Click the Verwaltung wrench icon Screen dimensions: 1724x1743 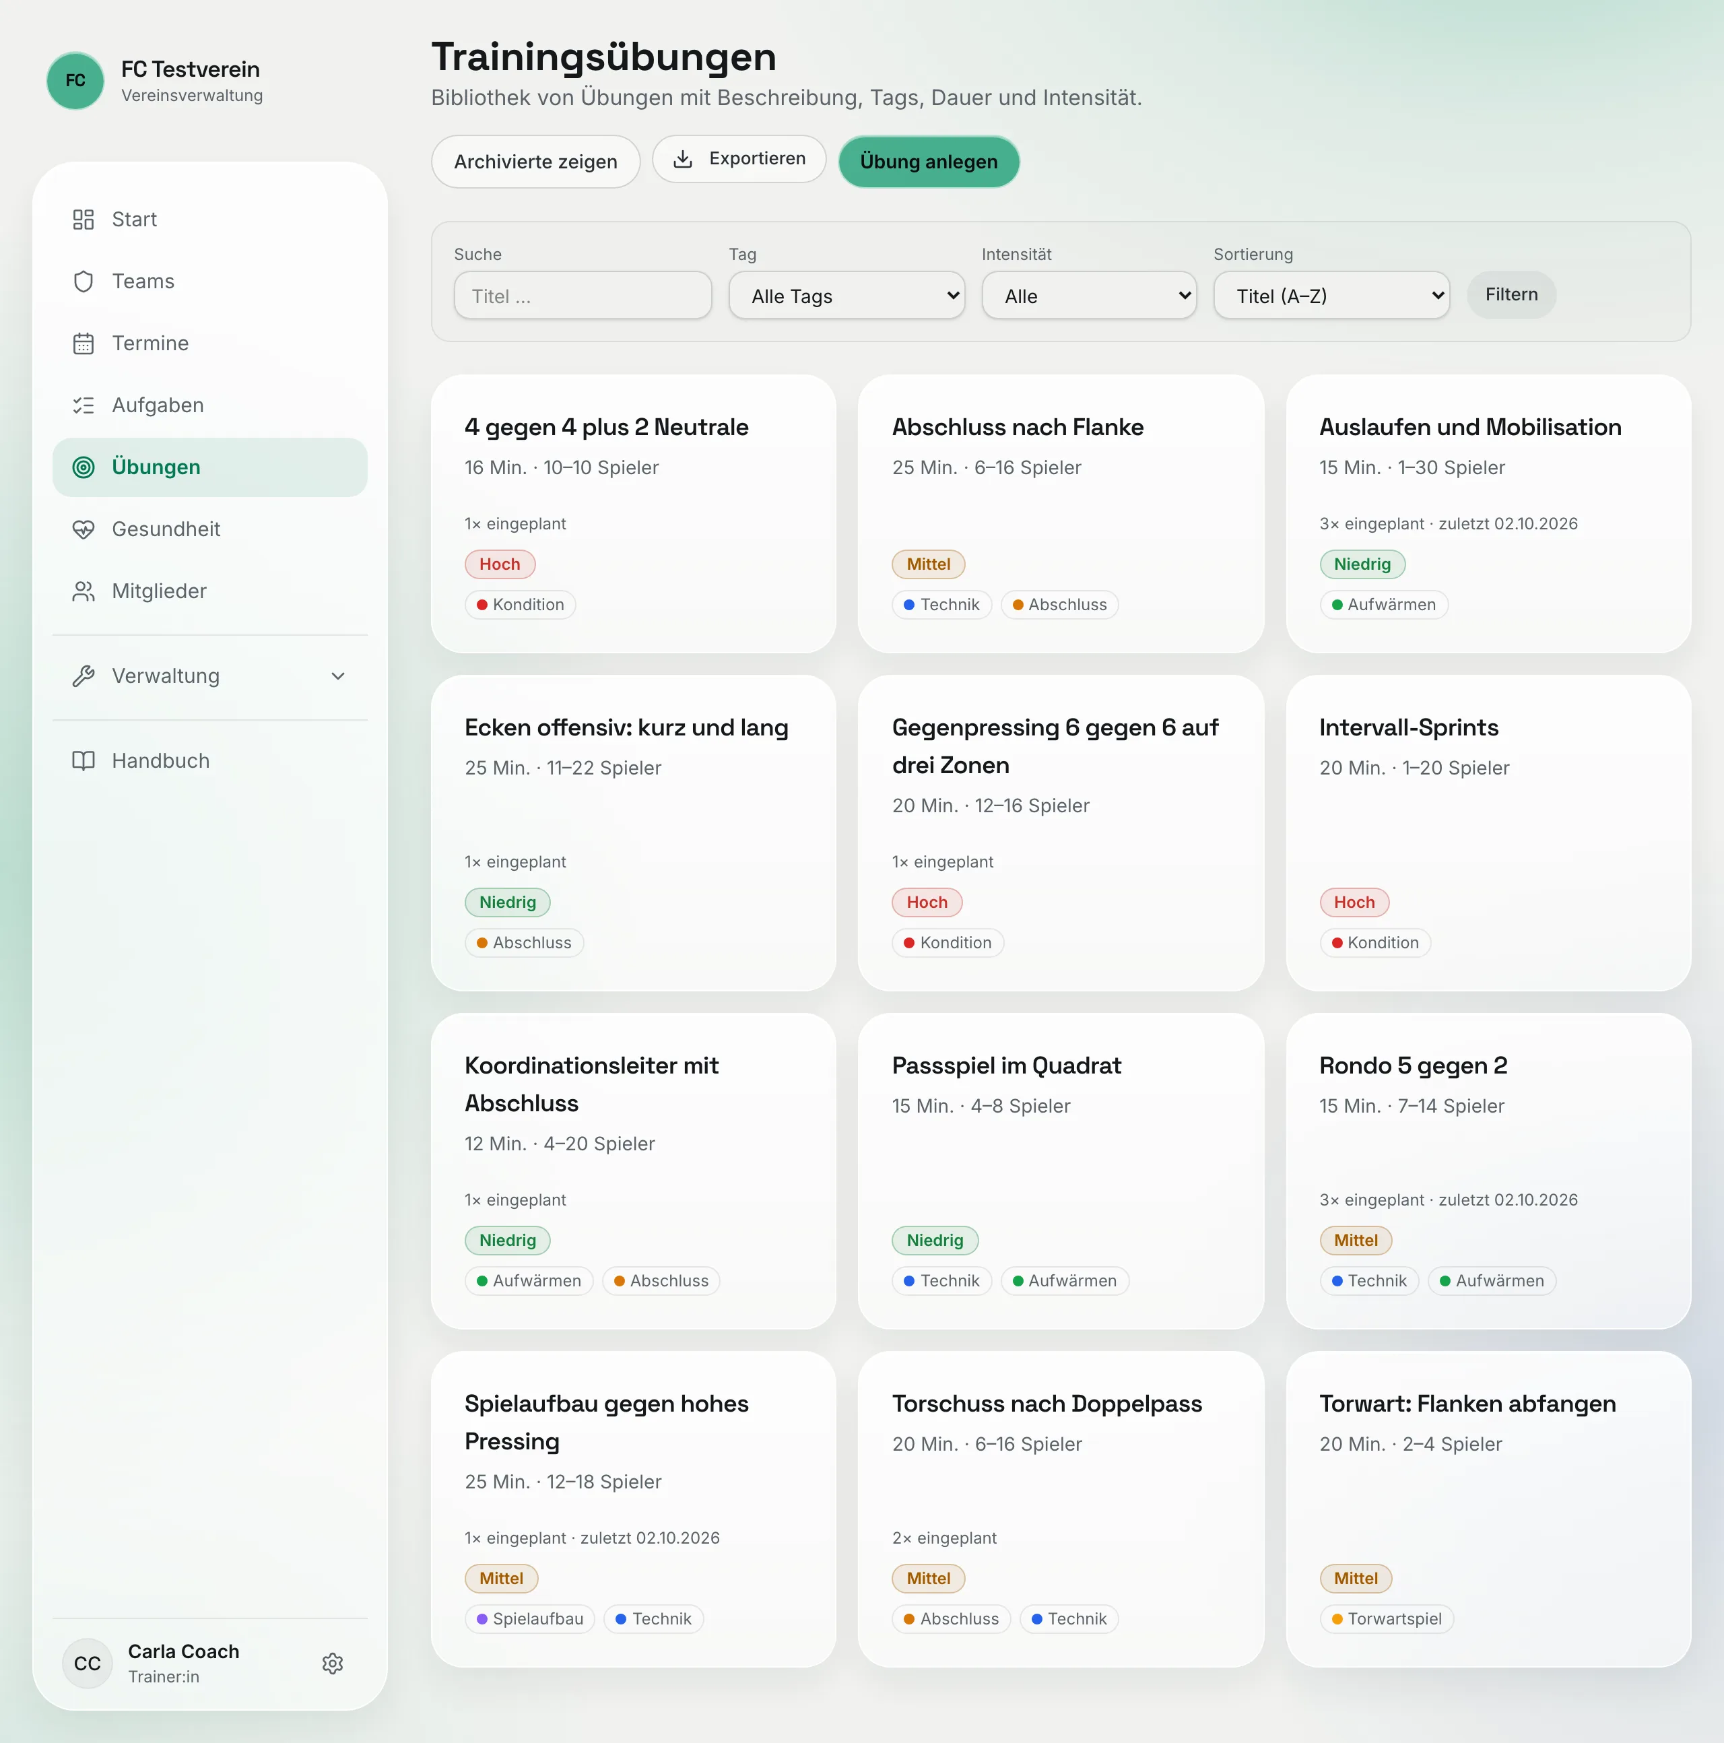click(x=83, y=677)
